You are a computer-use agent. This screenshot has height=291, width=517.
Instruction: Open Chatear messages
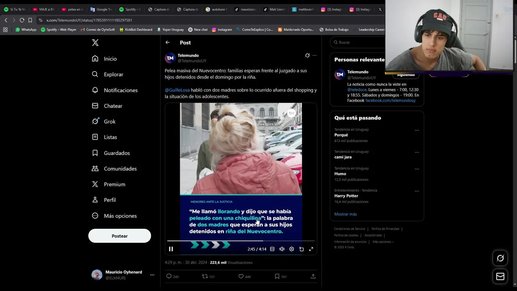[x=107, y=106]
